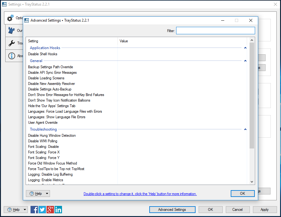Screen dimensions: 281x217
Task: Collapse the Application Hooks group
Action: (x=245, y=48)
